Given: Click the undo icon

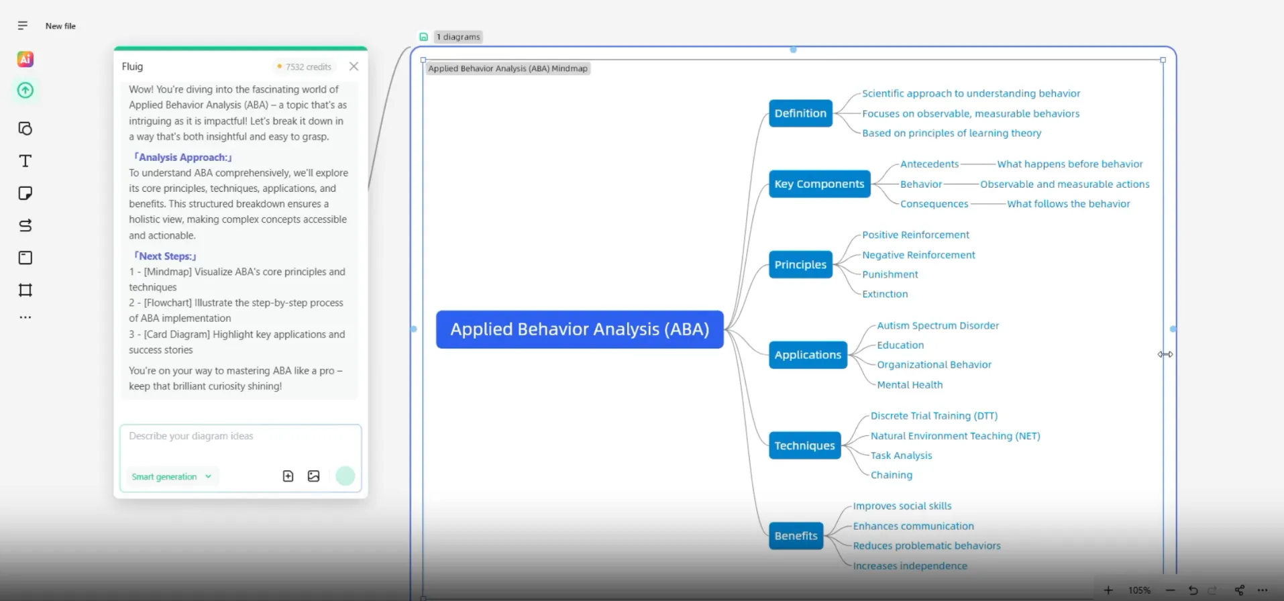Looking at the screenshot, I should pos(1193,590).
